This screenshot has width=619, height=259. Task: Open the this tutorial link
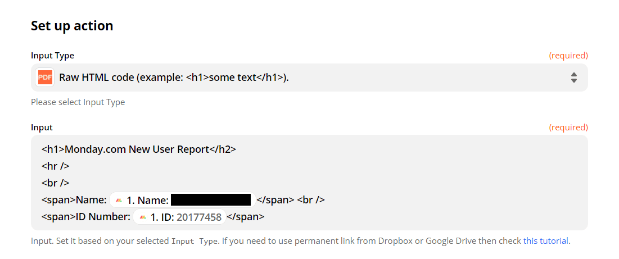pos(546,241)
